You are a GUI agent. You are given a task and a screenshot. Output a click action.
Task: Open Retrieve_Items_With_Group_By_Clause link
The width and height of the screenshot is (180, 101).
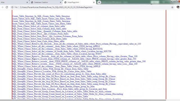(50, 69)
